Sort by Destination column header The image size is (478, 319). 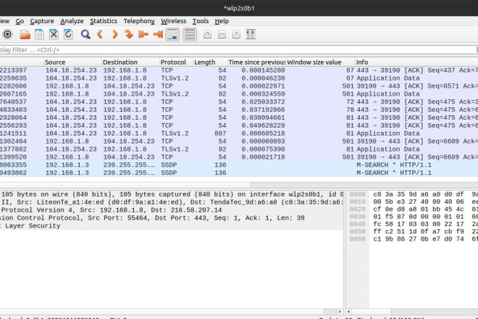[x=130, y=62]
